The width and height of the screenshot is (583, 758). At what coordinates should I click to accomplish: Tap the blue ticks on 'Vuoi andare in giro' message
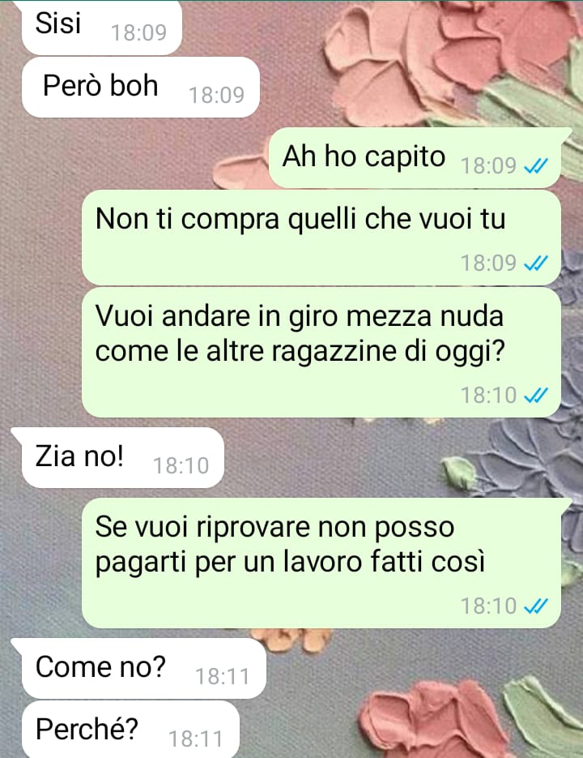(x=536, y=396)
